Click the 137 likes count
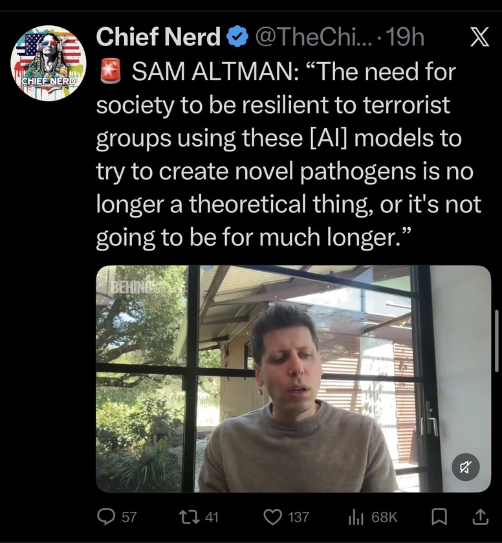502x543 pixels. click(x=299, y=517)
